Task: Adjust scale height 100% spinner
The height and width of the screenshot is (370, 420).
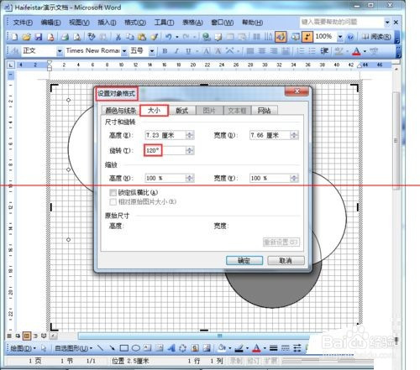Action: 190,178
